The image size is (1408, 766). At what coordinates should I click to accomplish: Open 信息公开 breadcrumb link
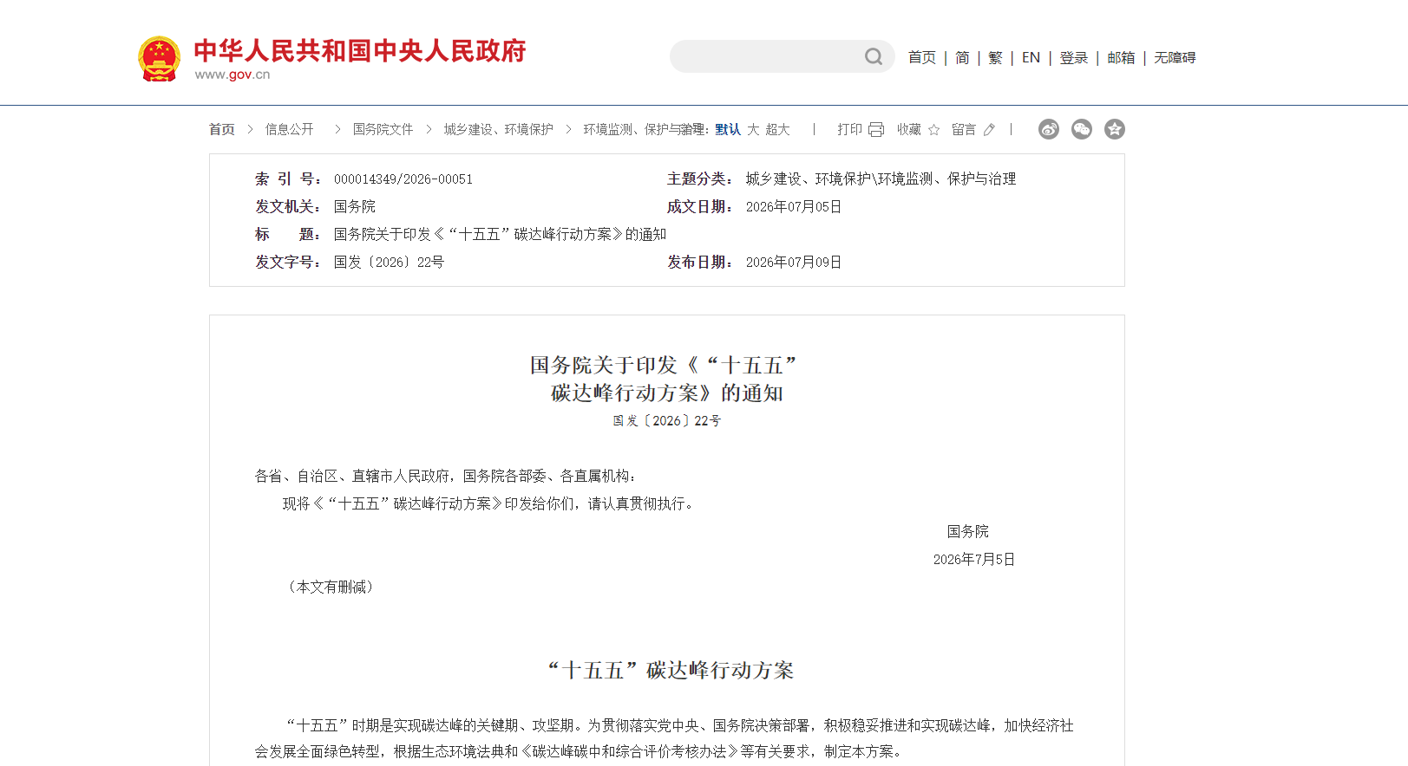(x=290, y=129)
